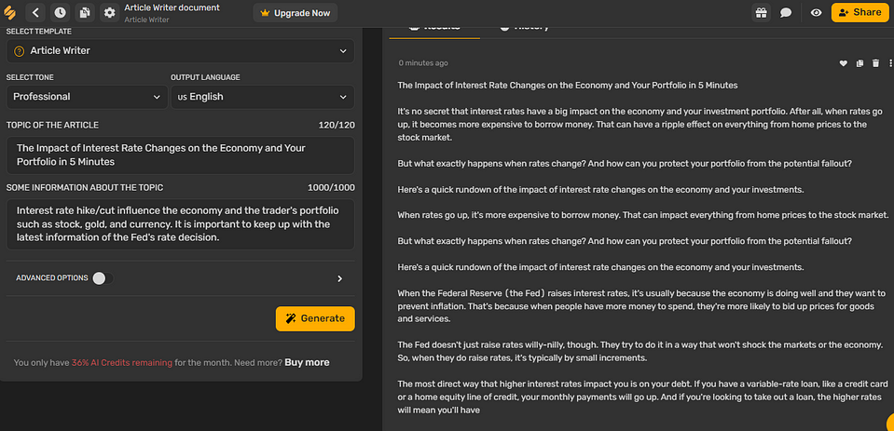This screenshot has width=894, height=431.
Task: Open the chat bubble icon
Action: [x=786, y=13]
